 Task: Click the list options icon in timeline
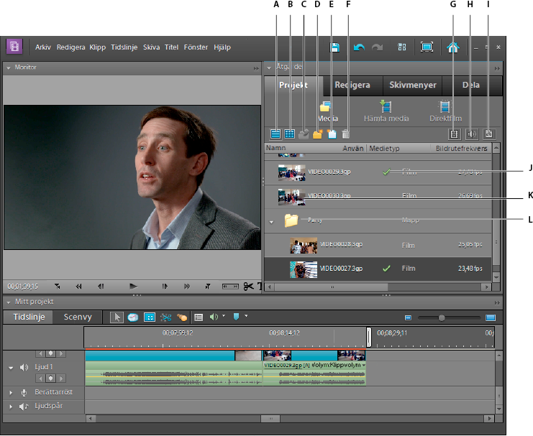[199, 317]
